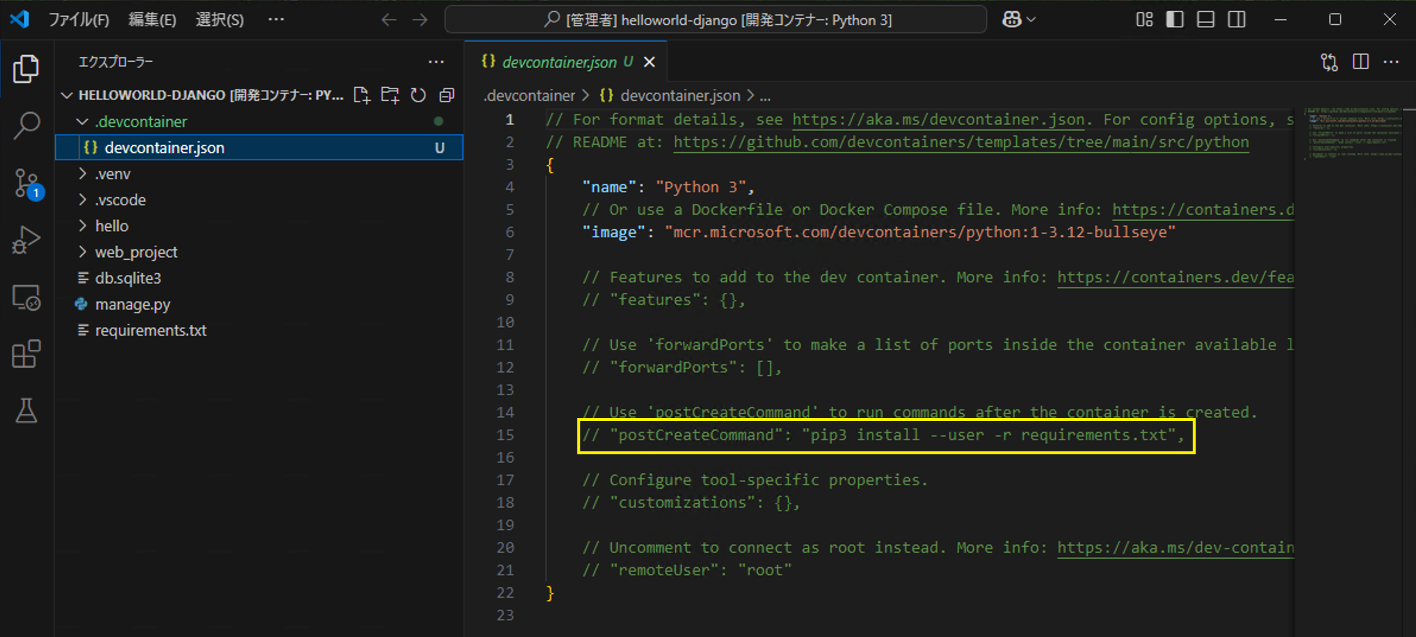The width and height of the screenshot is (1416, 637).
Task: Toggle the primary side bar
Action: [1174, 20]
